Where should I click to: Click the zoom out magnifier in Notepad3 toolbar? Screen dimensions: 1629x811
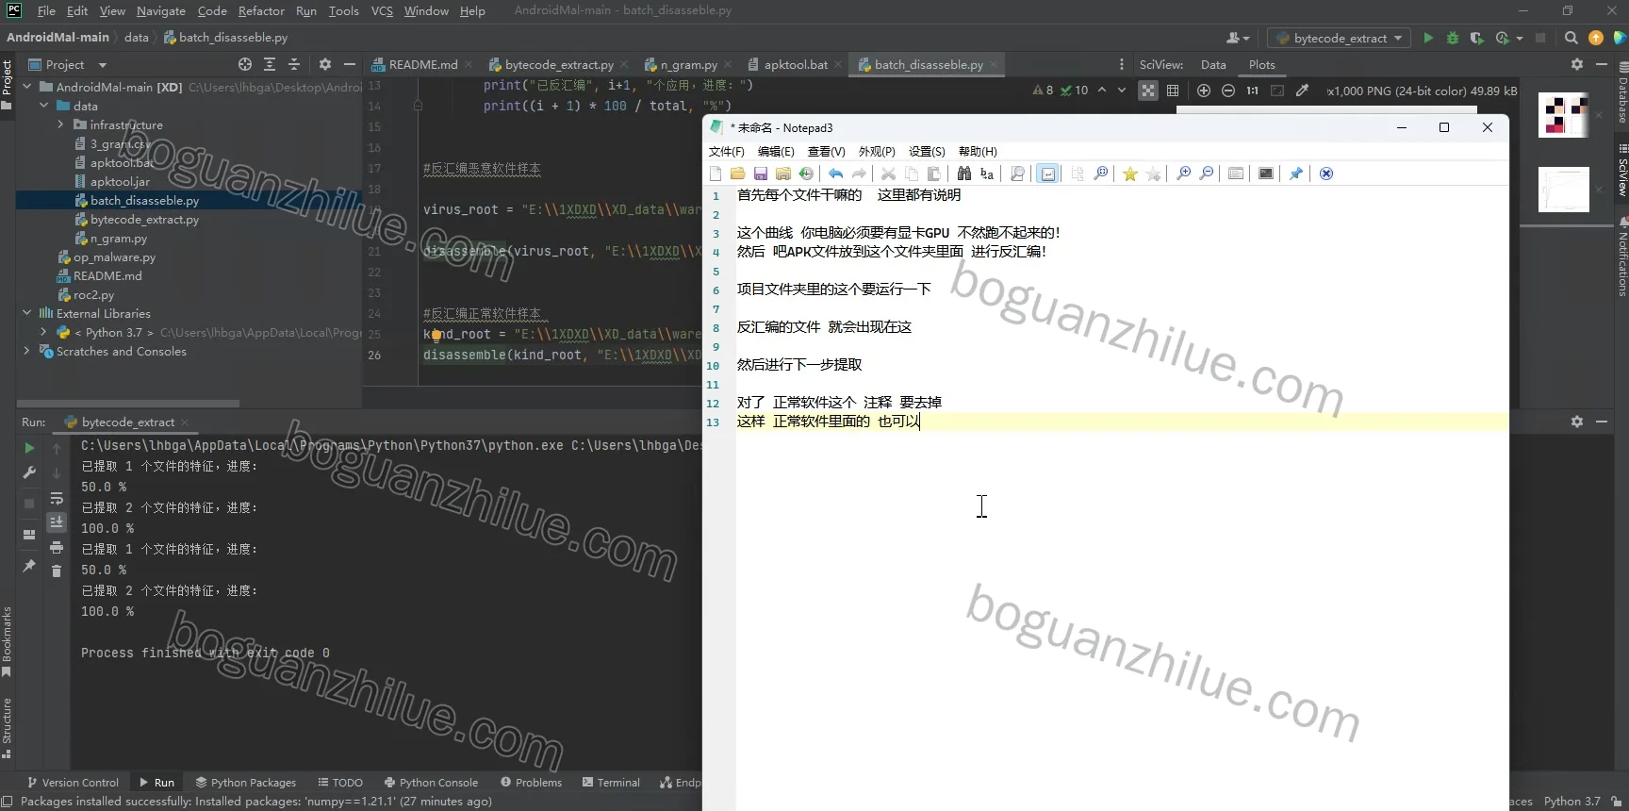coord(1206,174)
